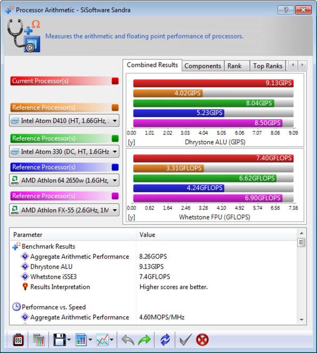The width and height of the screenshot is (317, 353).
Task: Click the [y] axis toggle under Dhrystone chart
Action: click(x=131, y=142)
